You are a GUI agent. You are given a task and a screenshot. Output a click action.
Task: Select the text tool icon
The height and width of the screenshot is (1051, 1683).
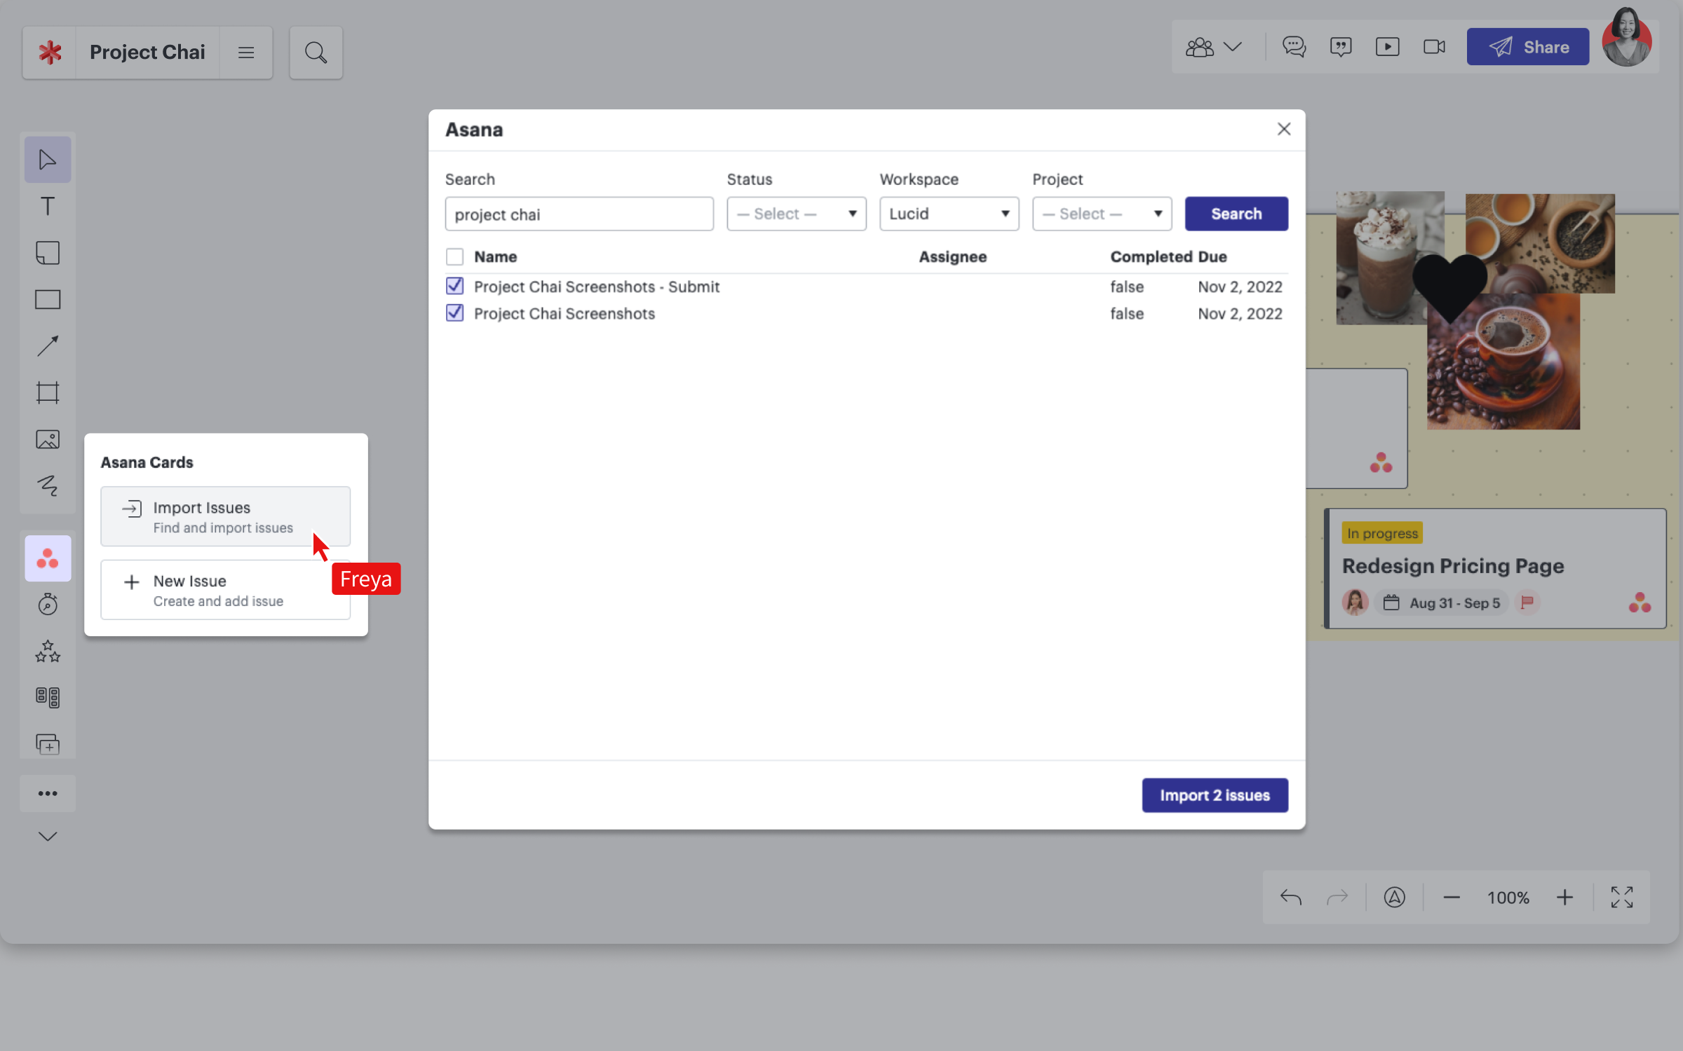click(47, 206)
